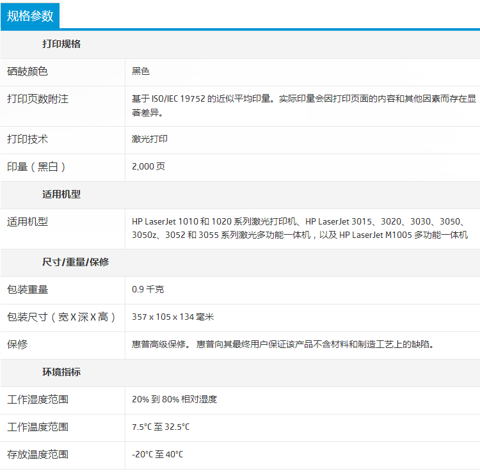Click the 工作湿度范围 label
Screen dimensions: 480x474
[38, 400]
